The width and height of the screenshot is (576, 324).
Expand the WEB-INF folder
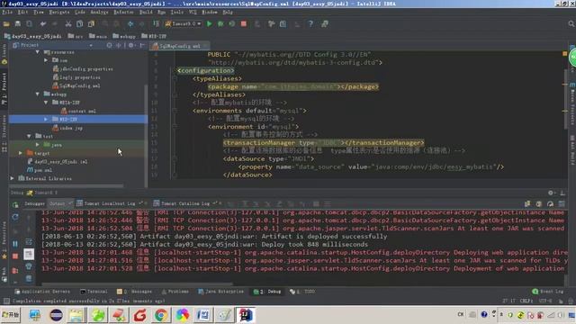pyautogui.click(x=46, y=120)
